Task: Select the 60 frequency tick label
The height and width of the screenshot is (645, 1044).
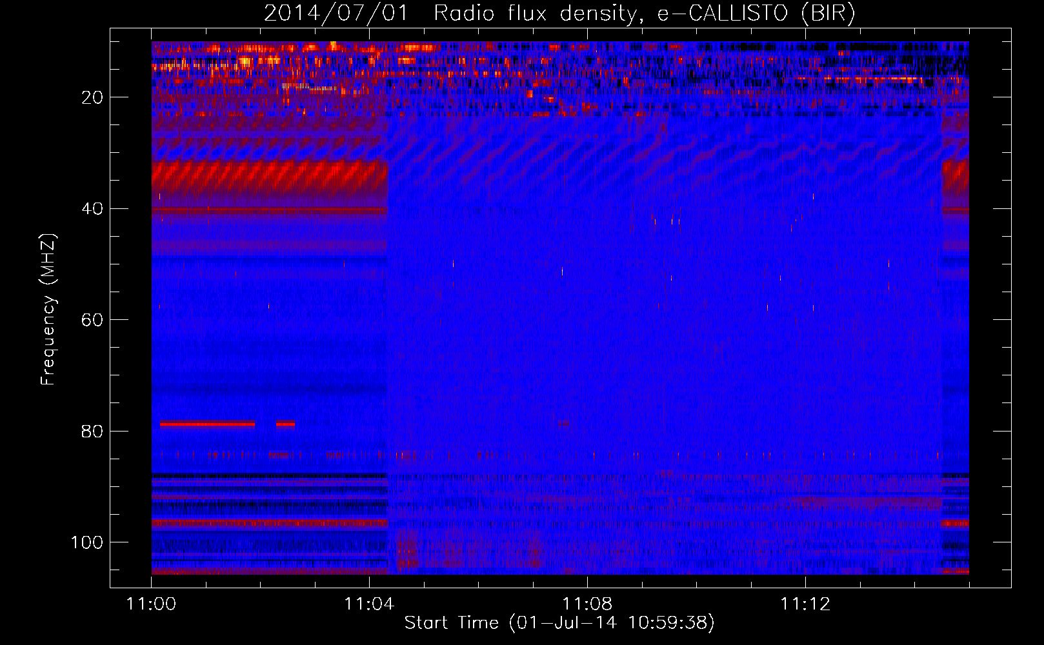Action: 93,320
